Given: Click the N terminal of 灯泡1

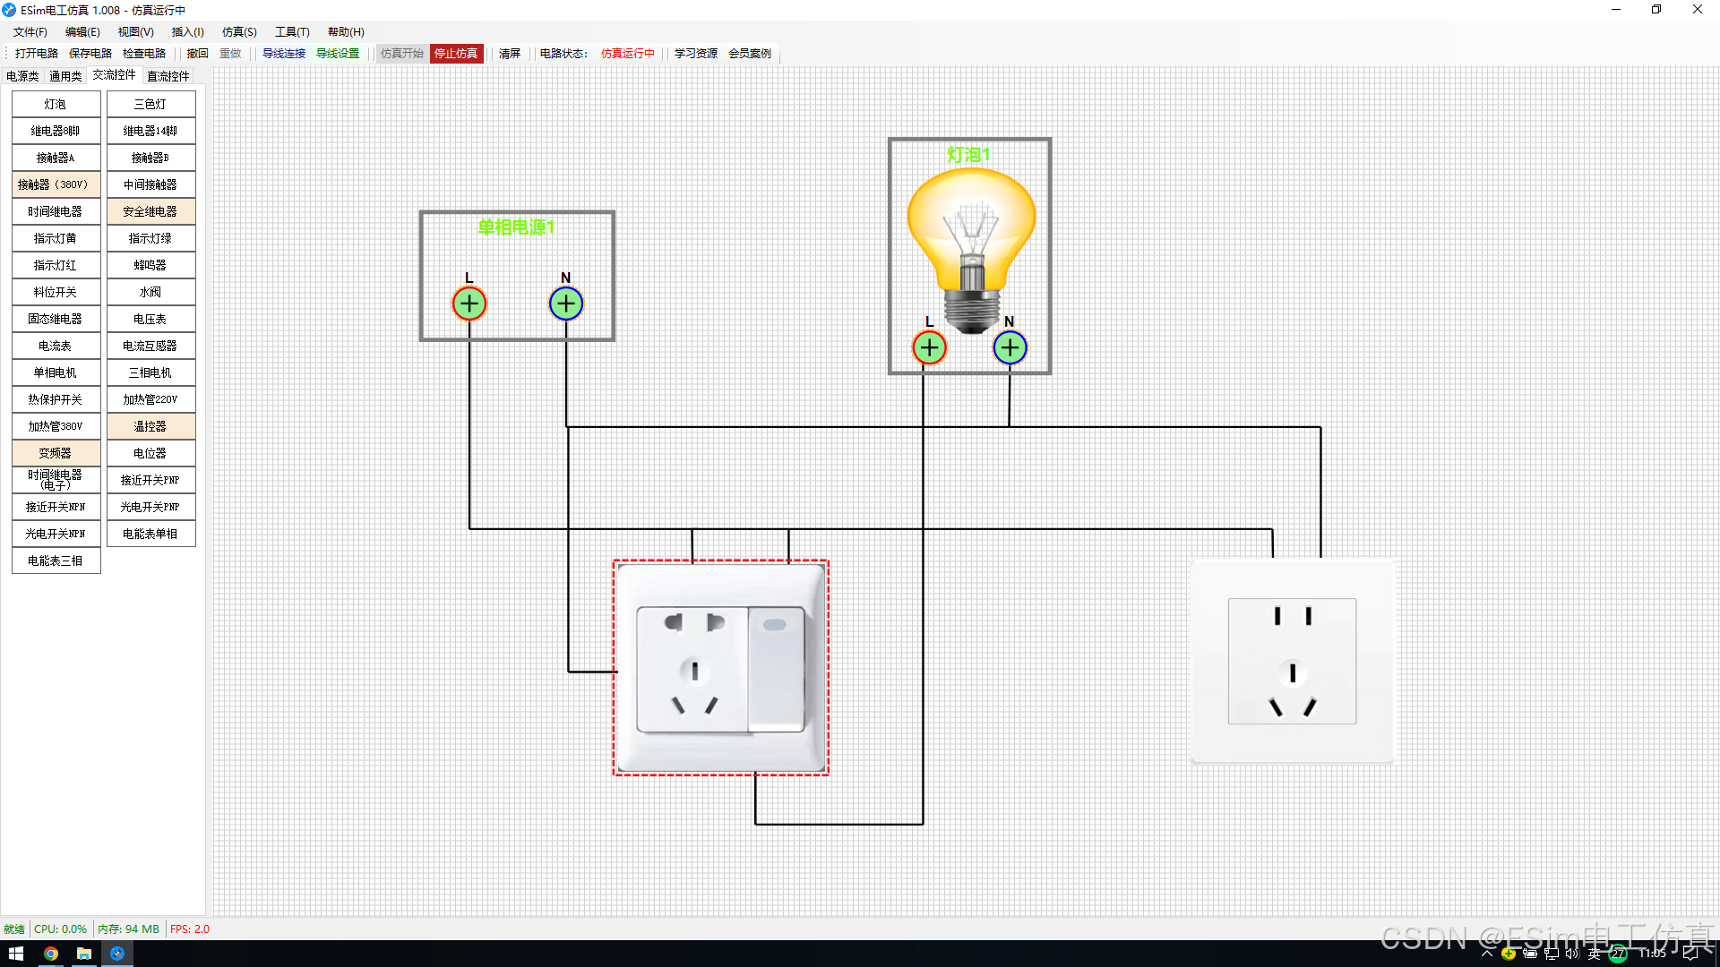Looking at the screenshot, I should pos(1010,347).
